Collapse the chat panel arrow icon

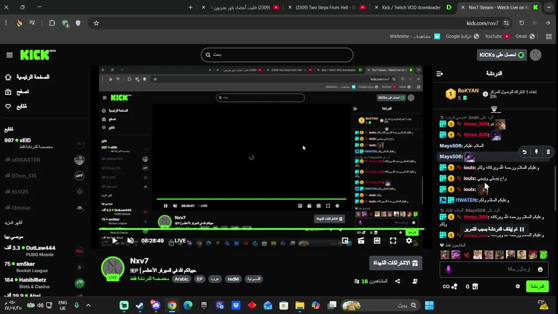[439, 74]
